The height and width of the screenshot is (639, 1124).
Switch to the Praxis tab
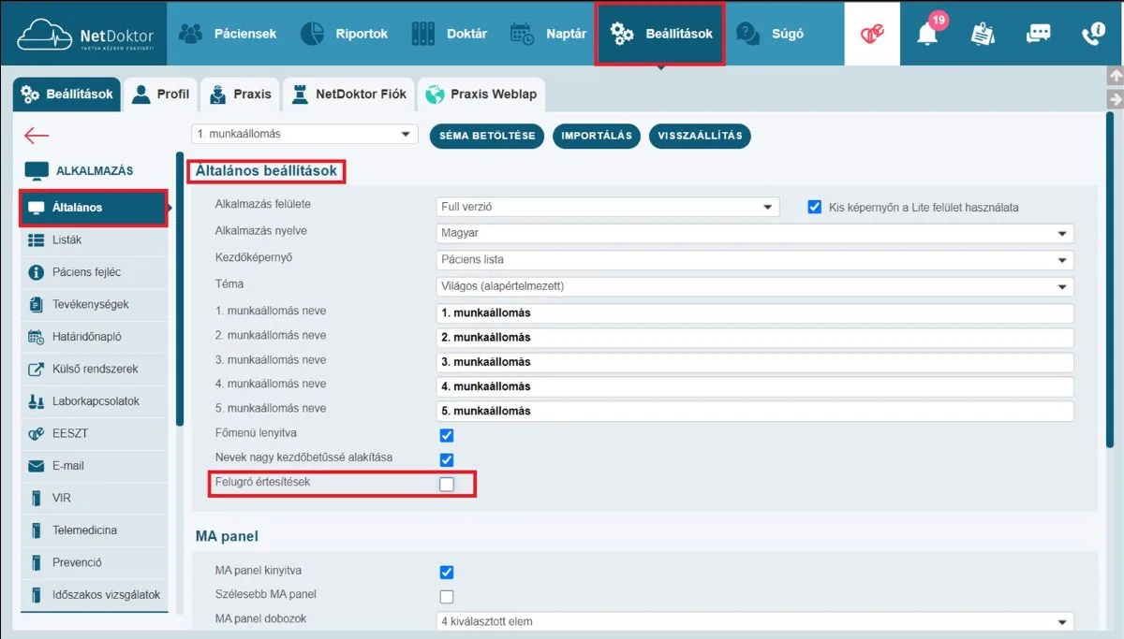click(241, 94)
